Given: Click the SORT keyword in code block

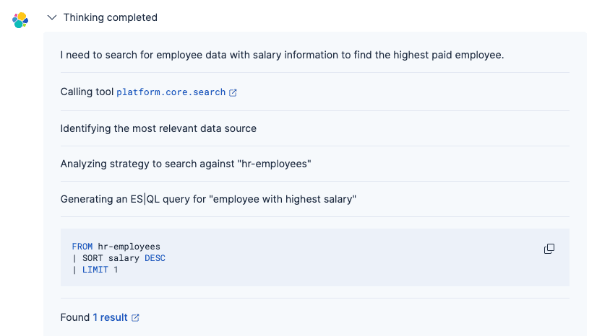Looking at the screenshot, I should tap(93, 258).
